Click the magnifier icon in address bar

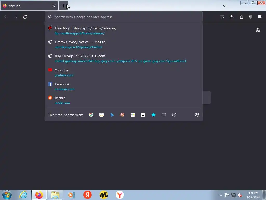point(50,17)
